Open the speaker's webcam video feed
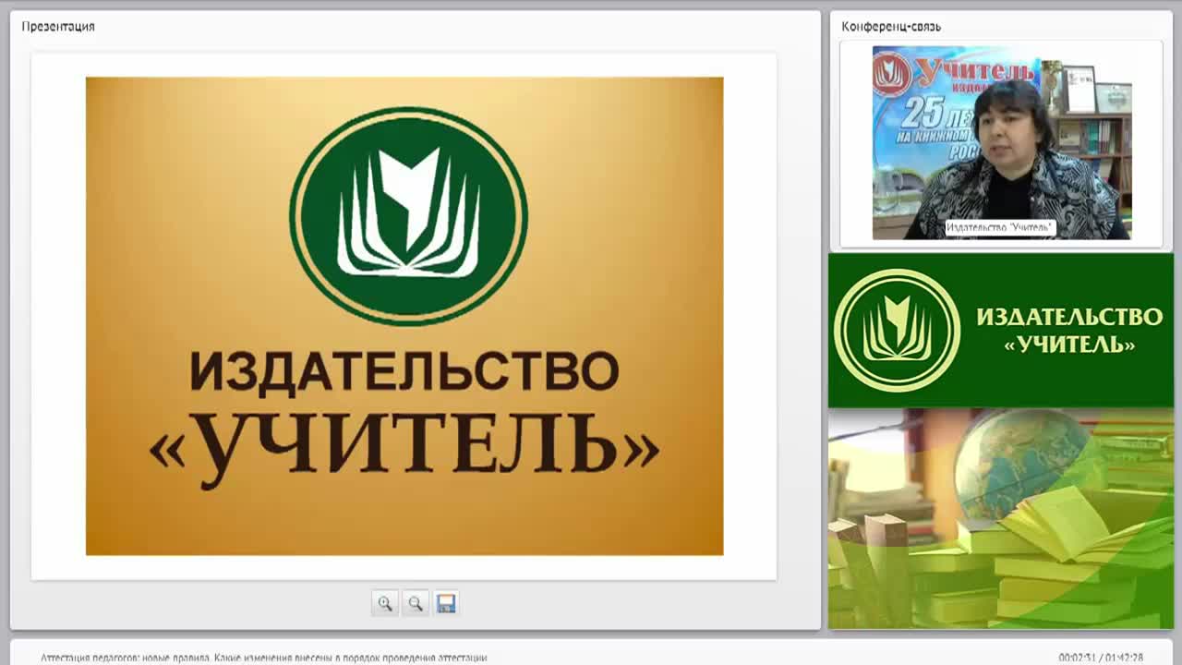The height and width of the screenshot is (665, 1182). [x=1001, y=143]
